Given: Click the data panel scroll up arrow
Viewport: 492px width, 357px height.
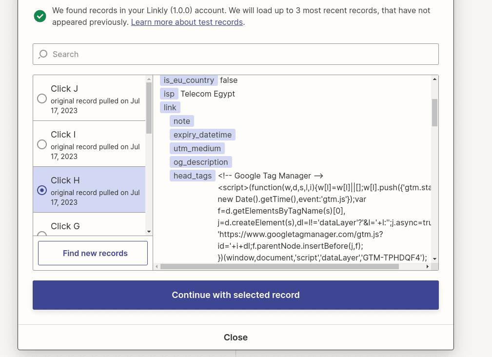Looking at the screenshot, I should point(434,79).
